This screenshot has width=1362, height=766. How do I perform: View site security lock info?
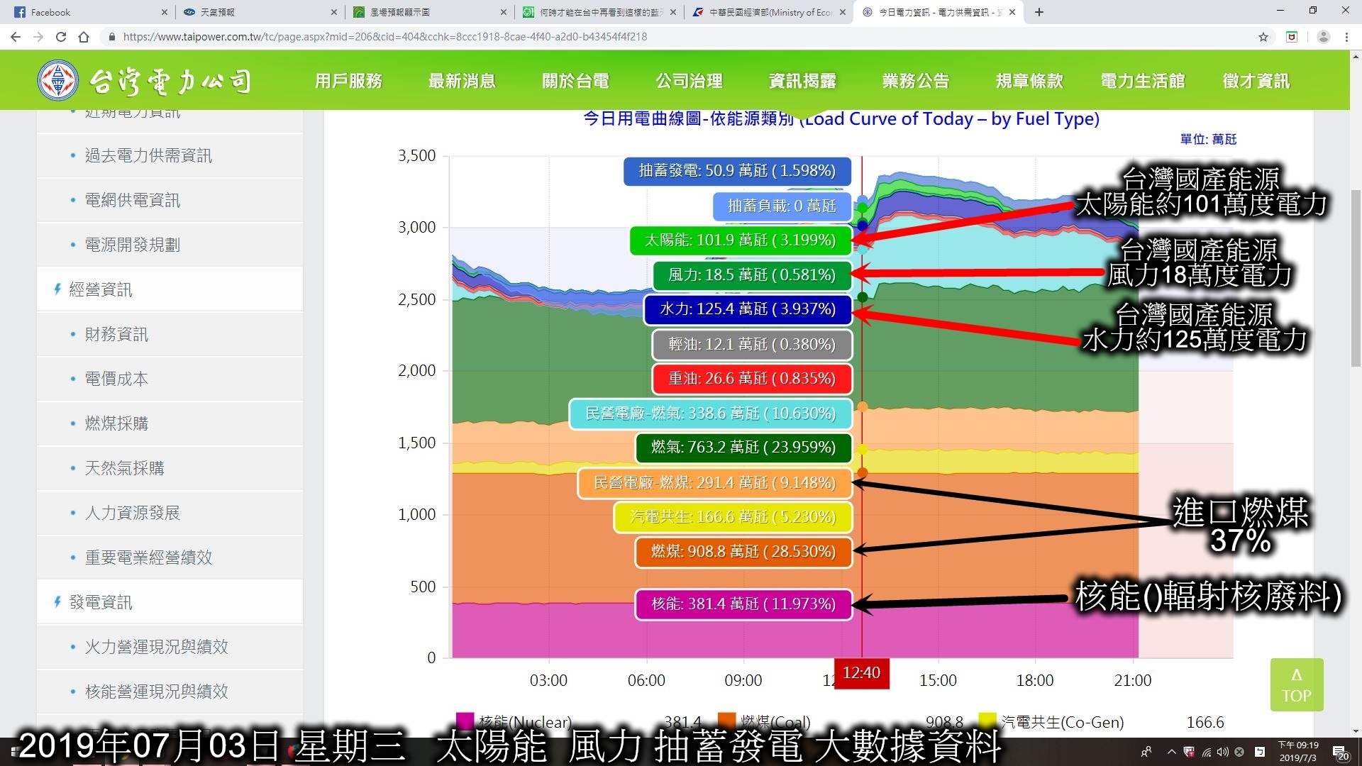(x=111, y=37)
